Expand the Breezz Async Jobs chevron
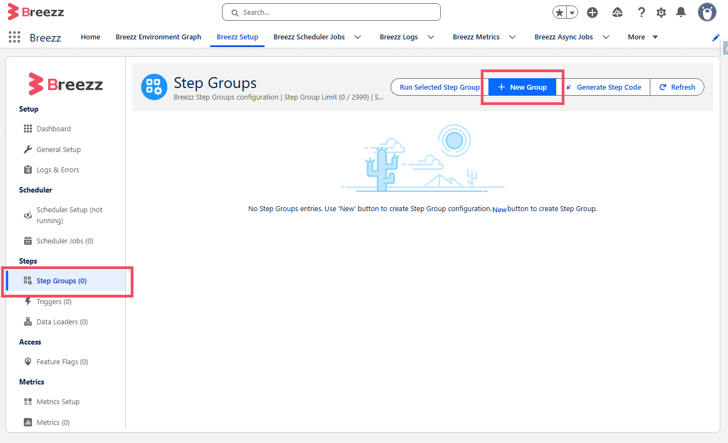The image size is (728, 443). point(606,37)
